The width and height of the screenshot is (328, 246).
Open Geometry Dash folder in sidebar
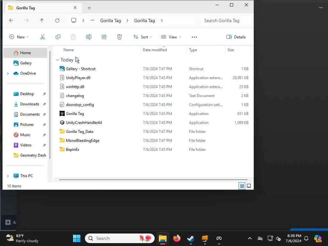pos(25,155)
